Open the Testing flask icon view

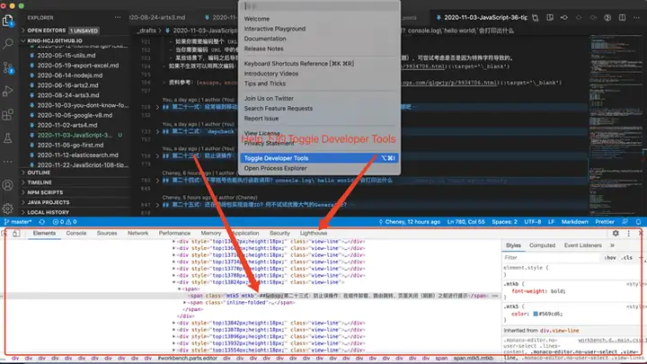8,138
